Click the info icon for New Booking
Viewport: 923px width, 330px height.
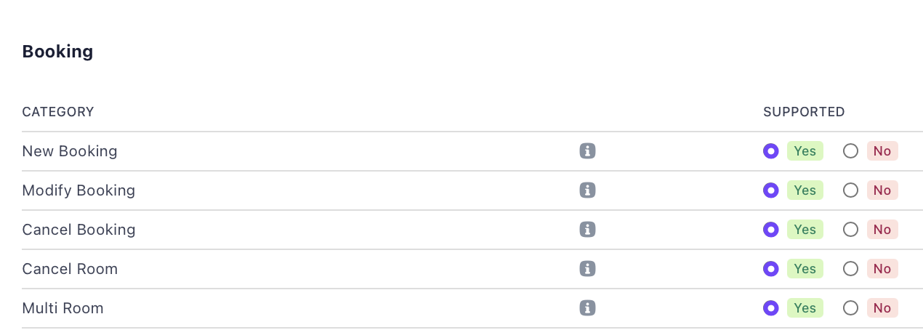tap(587, 151)
